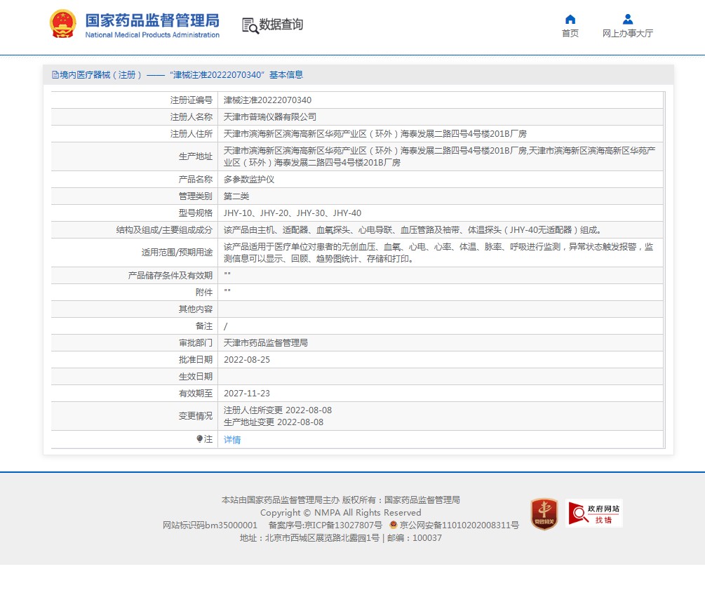The image size is (705, 590).
Task: Select model values JHY-10、JHY-20、JHY-30、JHY-40
Action: click(x=293, y=213)
